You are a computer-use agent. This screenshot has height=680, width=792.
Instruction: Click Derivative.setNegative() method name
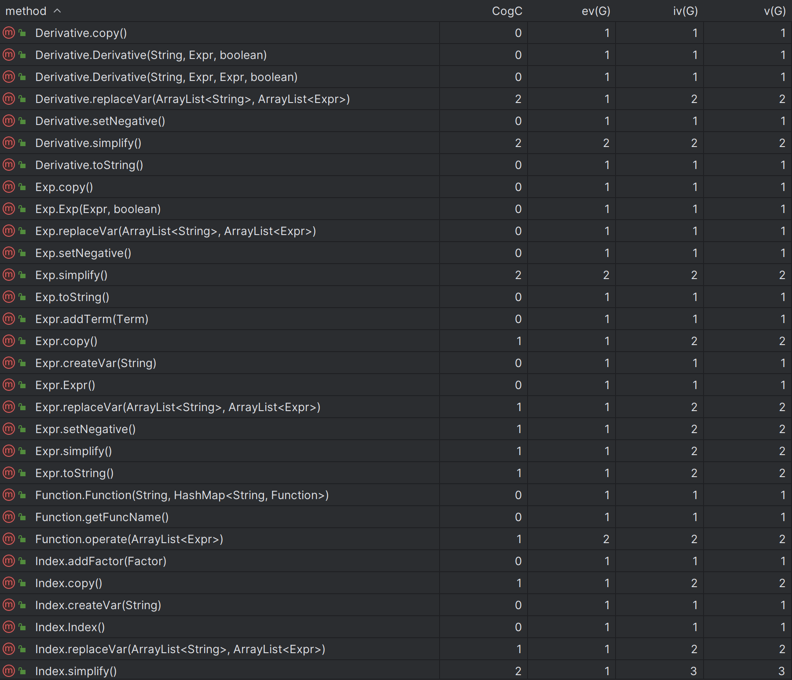click(x=100, y=121)
